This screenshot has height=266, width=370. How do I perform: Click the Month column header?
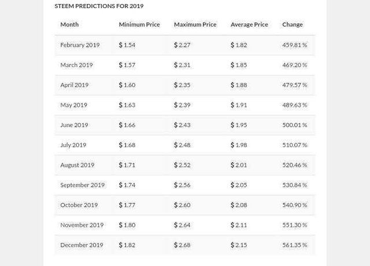(69, 24)
